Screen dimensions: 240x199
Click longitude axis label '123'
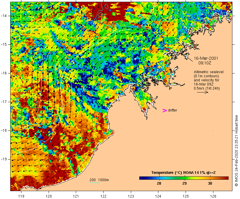coord(131,196)
